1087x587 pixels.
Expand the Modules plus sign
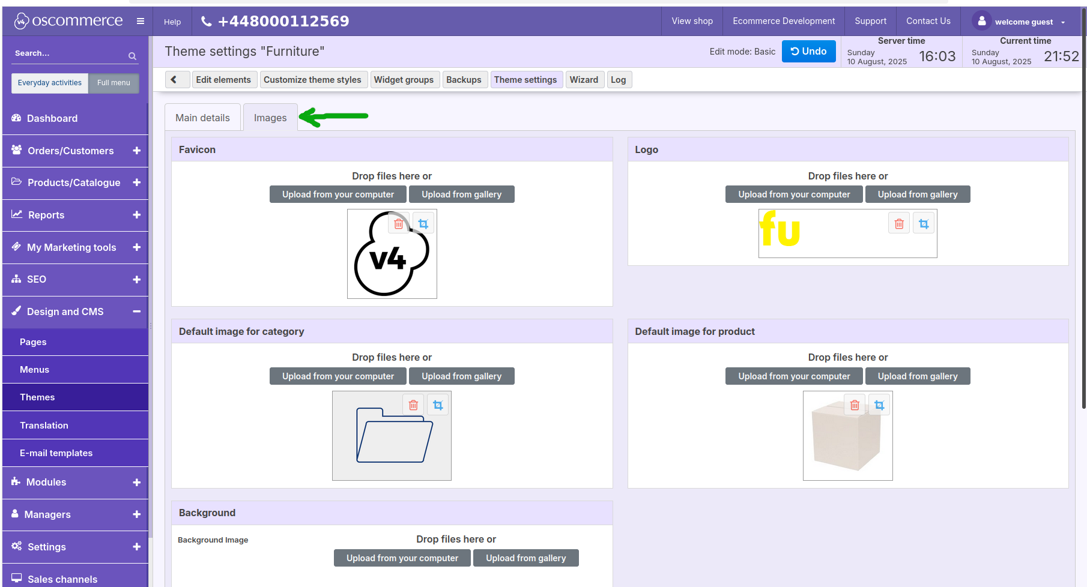[136, 483]
